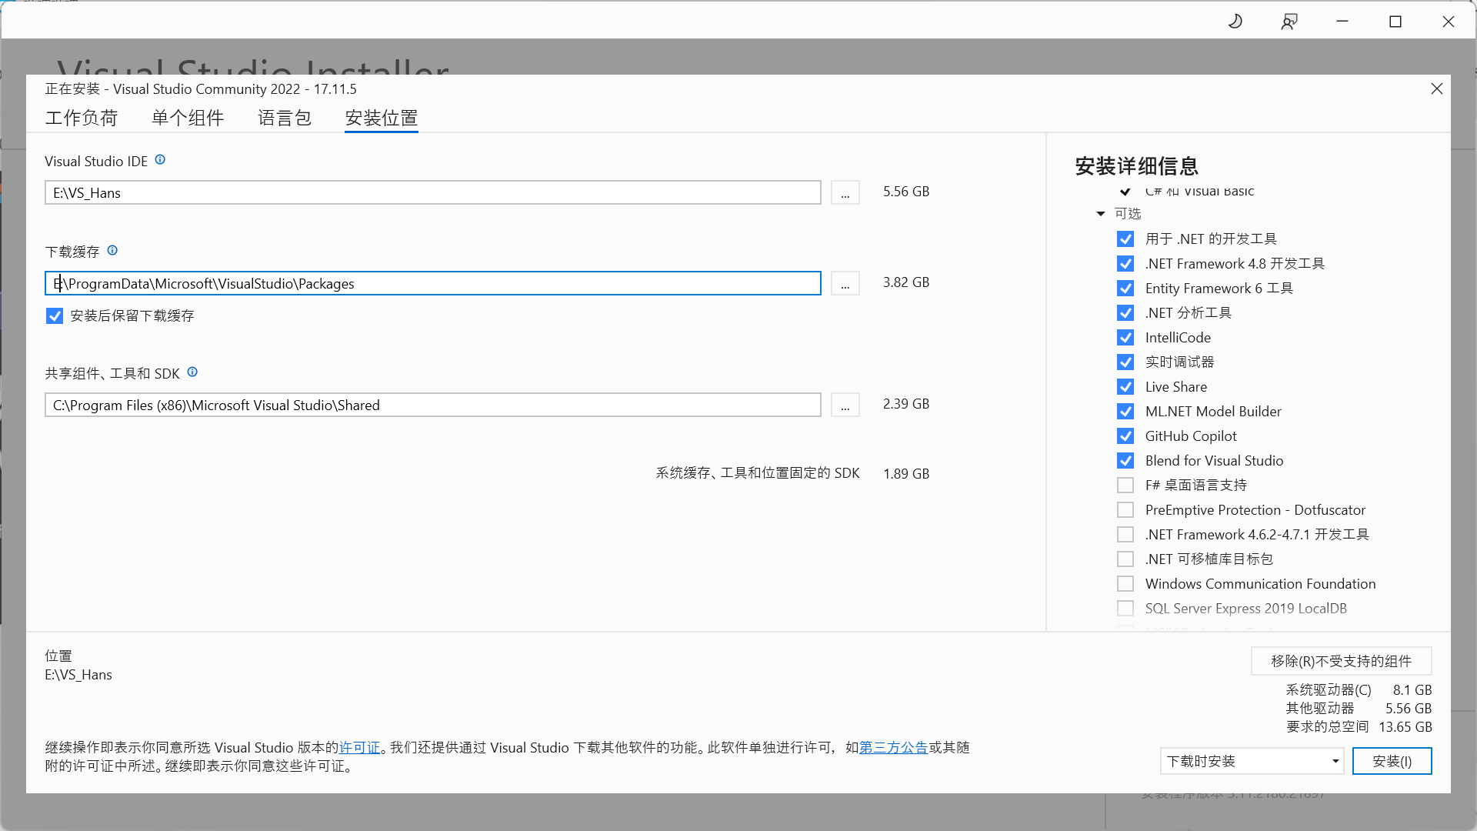Uncheck Live Share component
Image resolution: width=1477 pixels, height=831 pixels.
click(x=1125, y=387)
